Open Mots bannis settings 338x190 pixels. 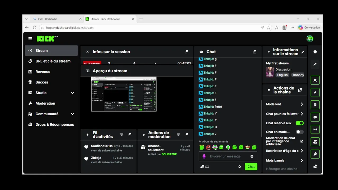click(285, 160)
